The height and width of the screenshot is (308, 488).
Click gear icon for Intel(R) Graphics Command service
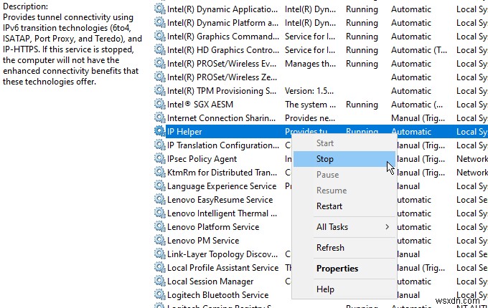click(x=159, y=37)
